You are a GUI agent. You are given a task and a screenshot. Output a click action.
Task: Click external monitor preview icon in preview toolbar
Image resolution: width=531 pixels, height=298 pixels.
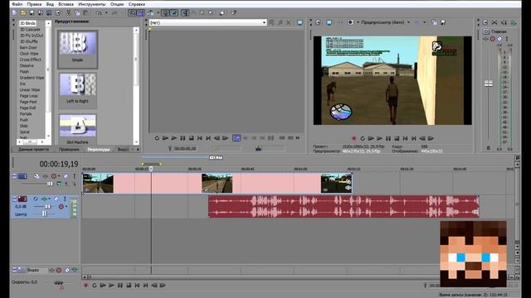pos(329,22)
